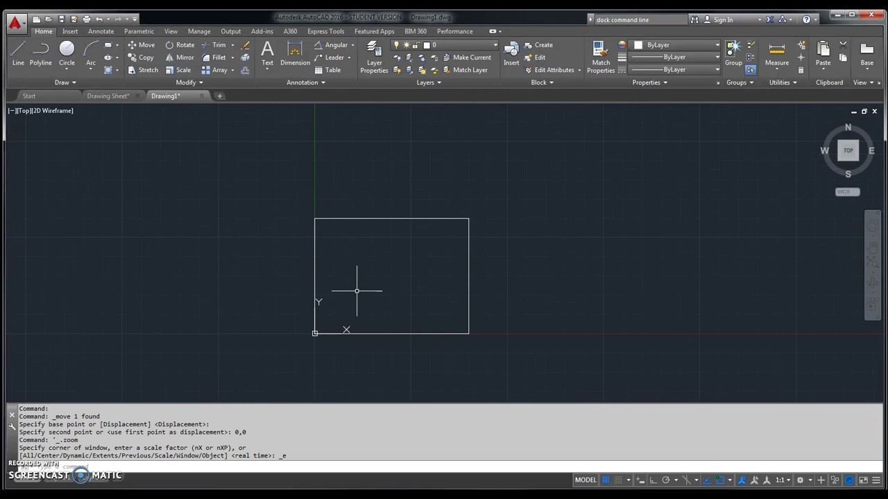Open annotation scale 1:1 dropdown
The height and width of the screenshot is (499, 888).
(783, 480)
